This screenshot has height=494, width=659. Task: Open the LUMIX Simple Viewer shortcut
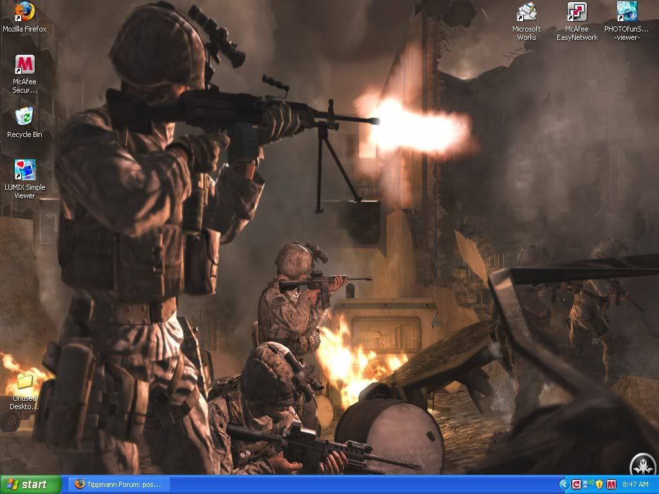tap(24, 170)
